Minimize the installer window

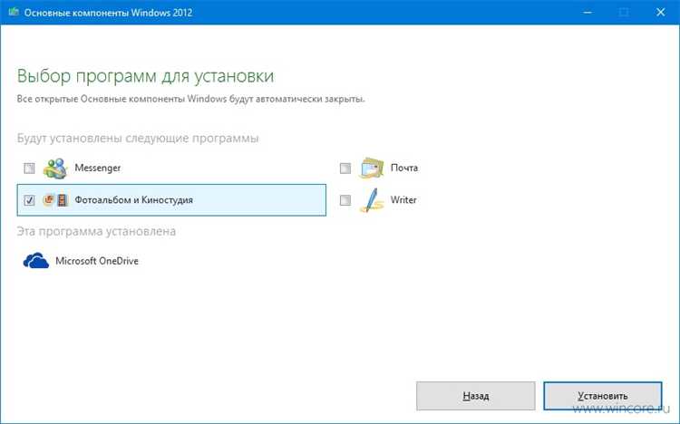pos(588,12)
